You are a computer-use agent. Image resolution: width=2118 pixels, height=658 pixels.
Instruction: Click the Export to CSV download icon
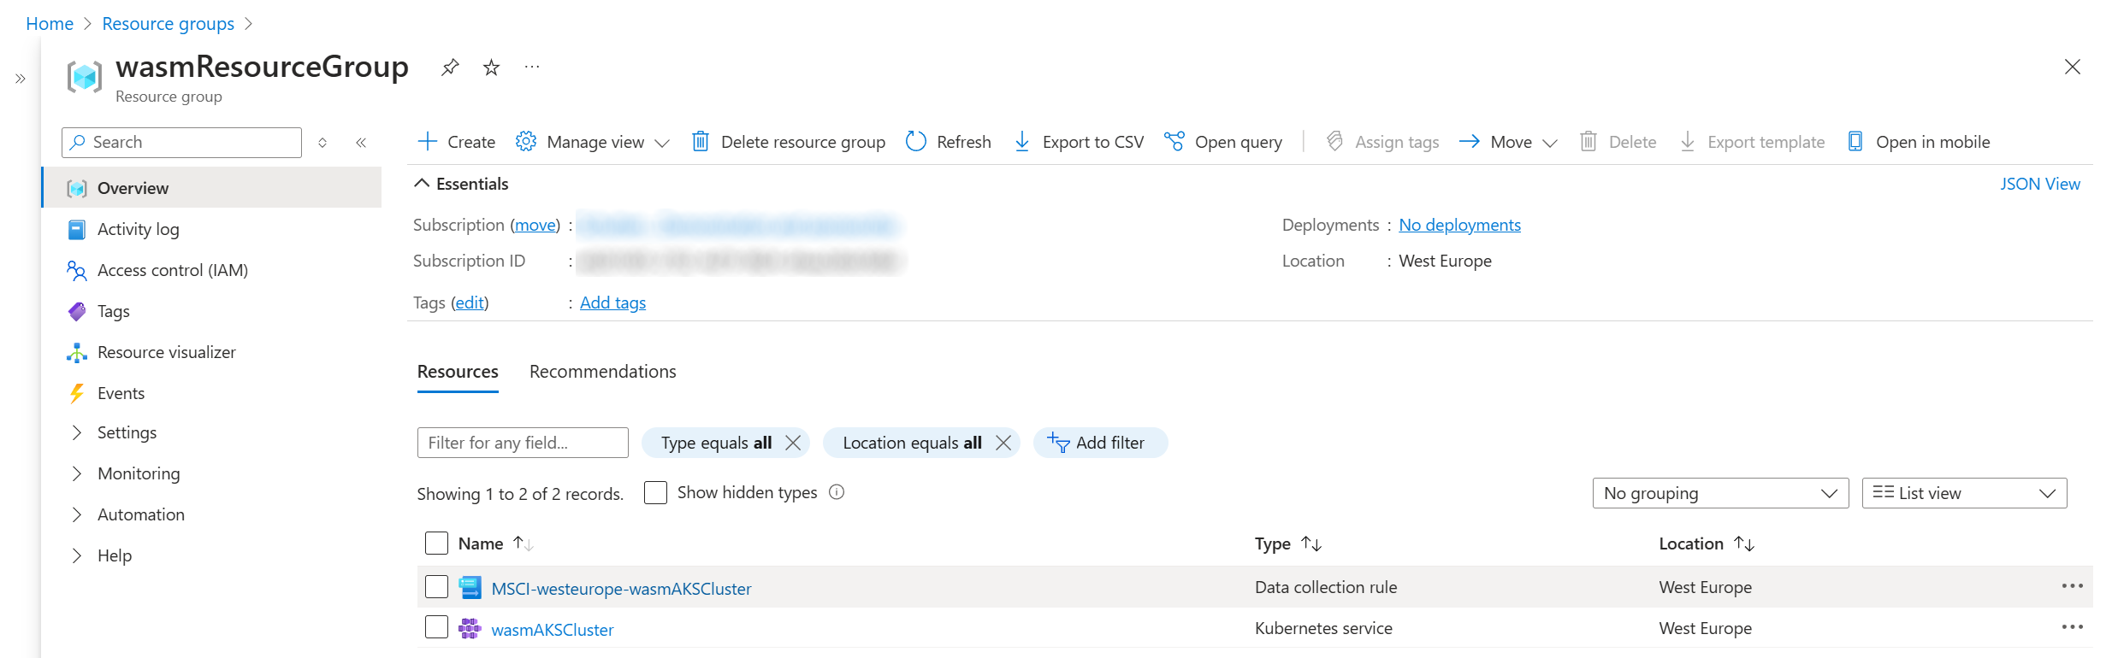coord(1022,142)
